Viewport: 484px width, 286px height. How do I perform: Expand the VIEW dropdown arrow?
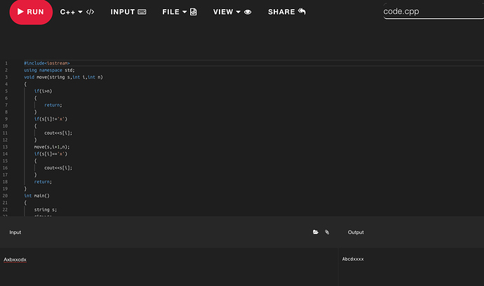click(238, 12)
